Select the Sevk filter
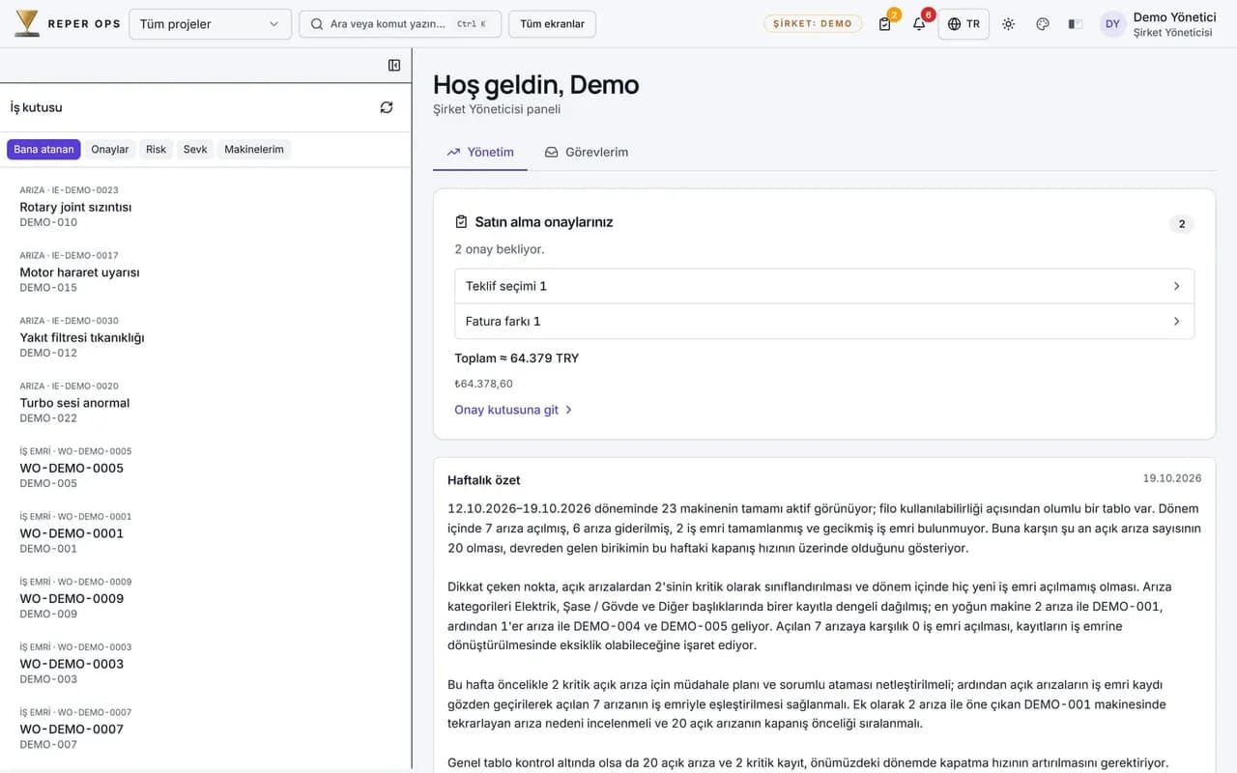 [x=195, y=150]
